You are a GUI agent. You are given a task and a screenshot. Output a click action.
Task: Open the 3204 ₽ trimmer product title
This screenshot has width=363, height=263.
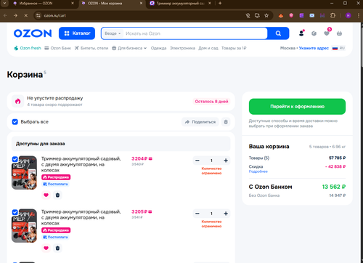(81, 164)
